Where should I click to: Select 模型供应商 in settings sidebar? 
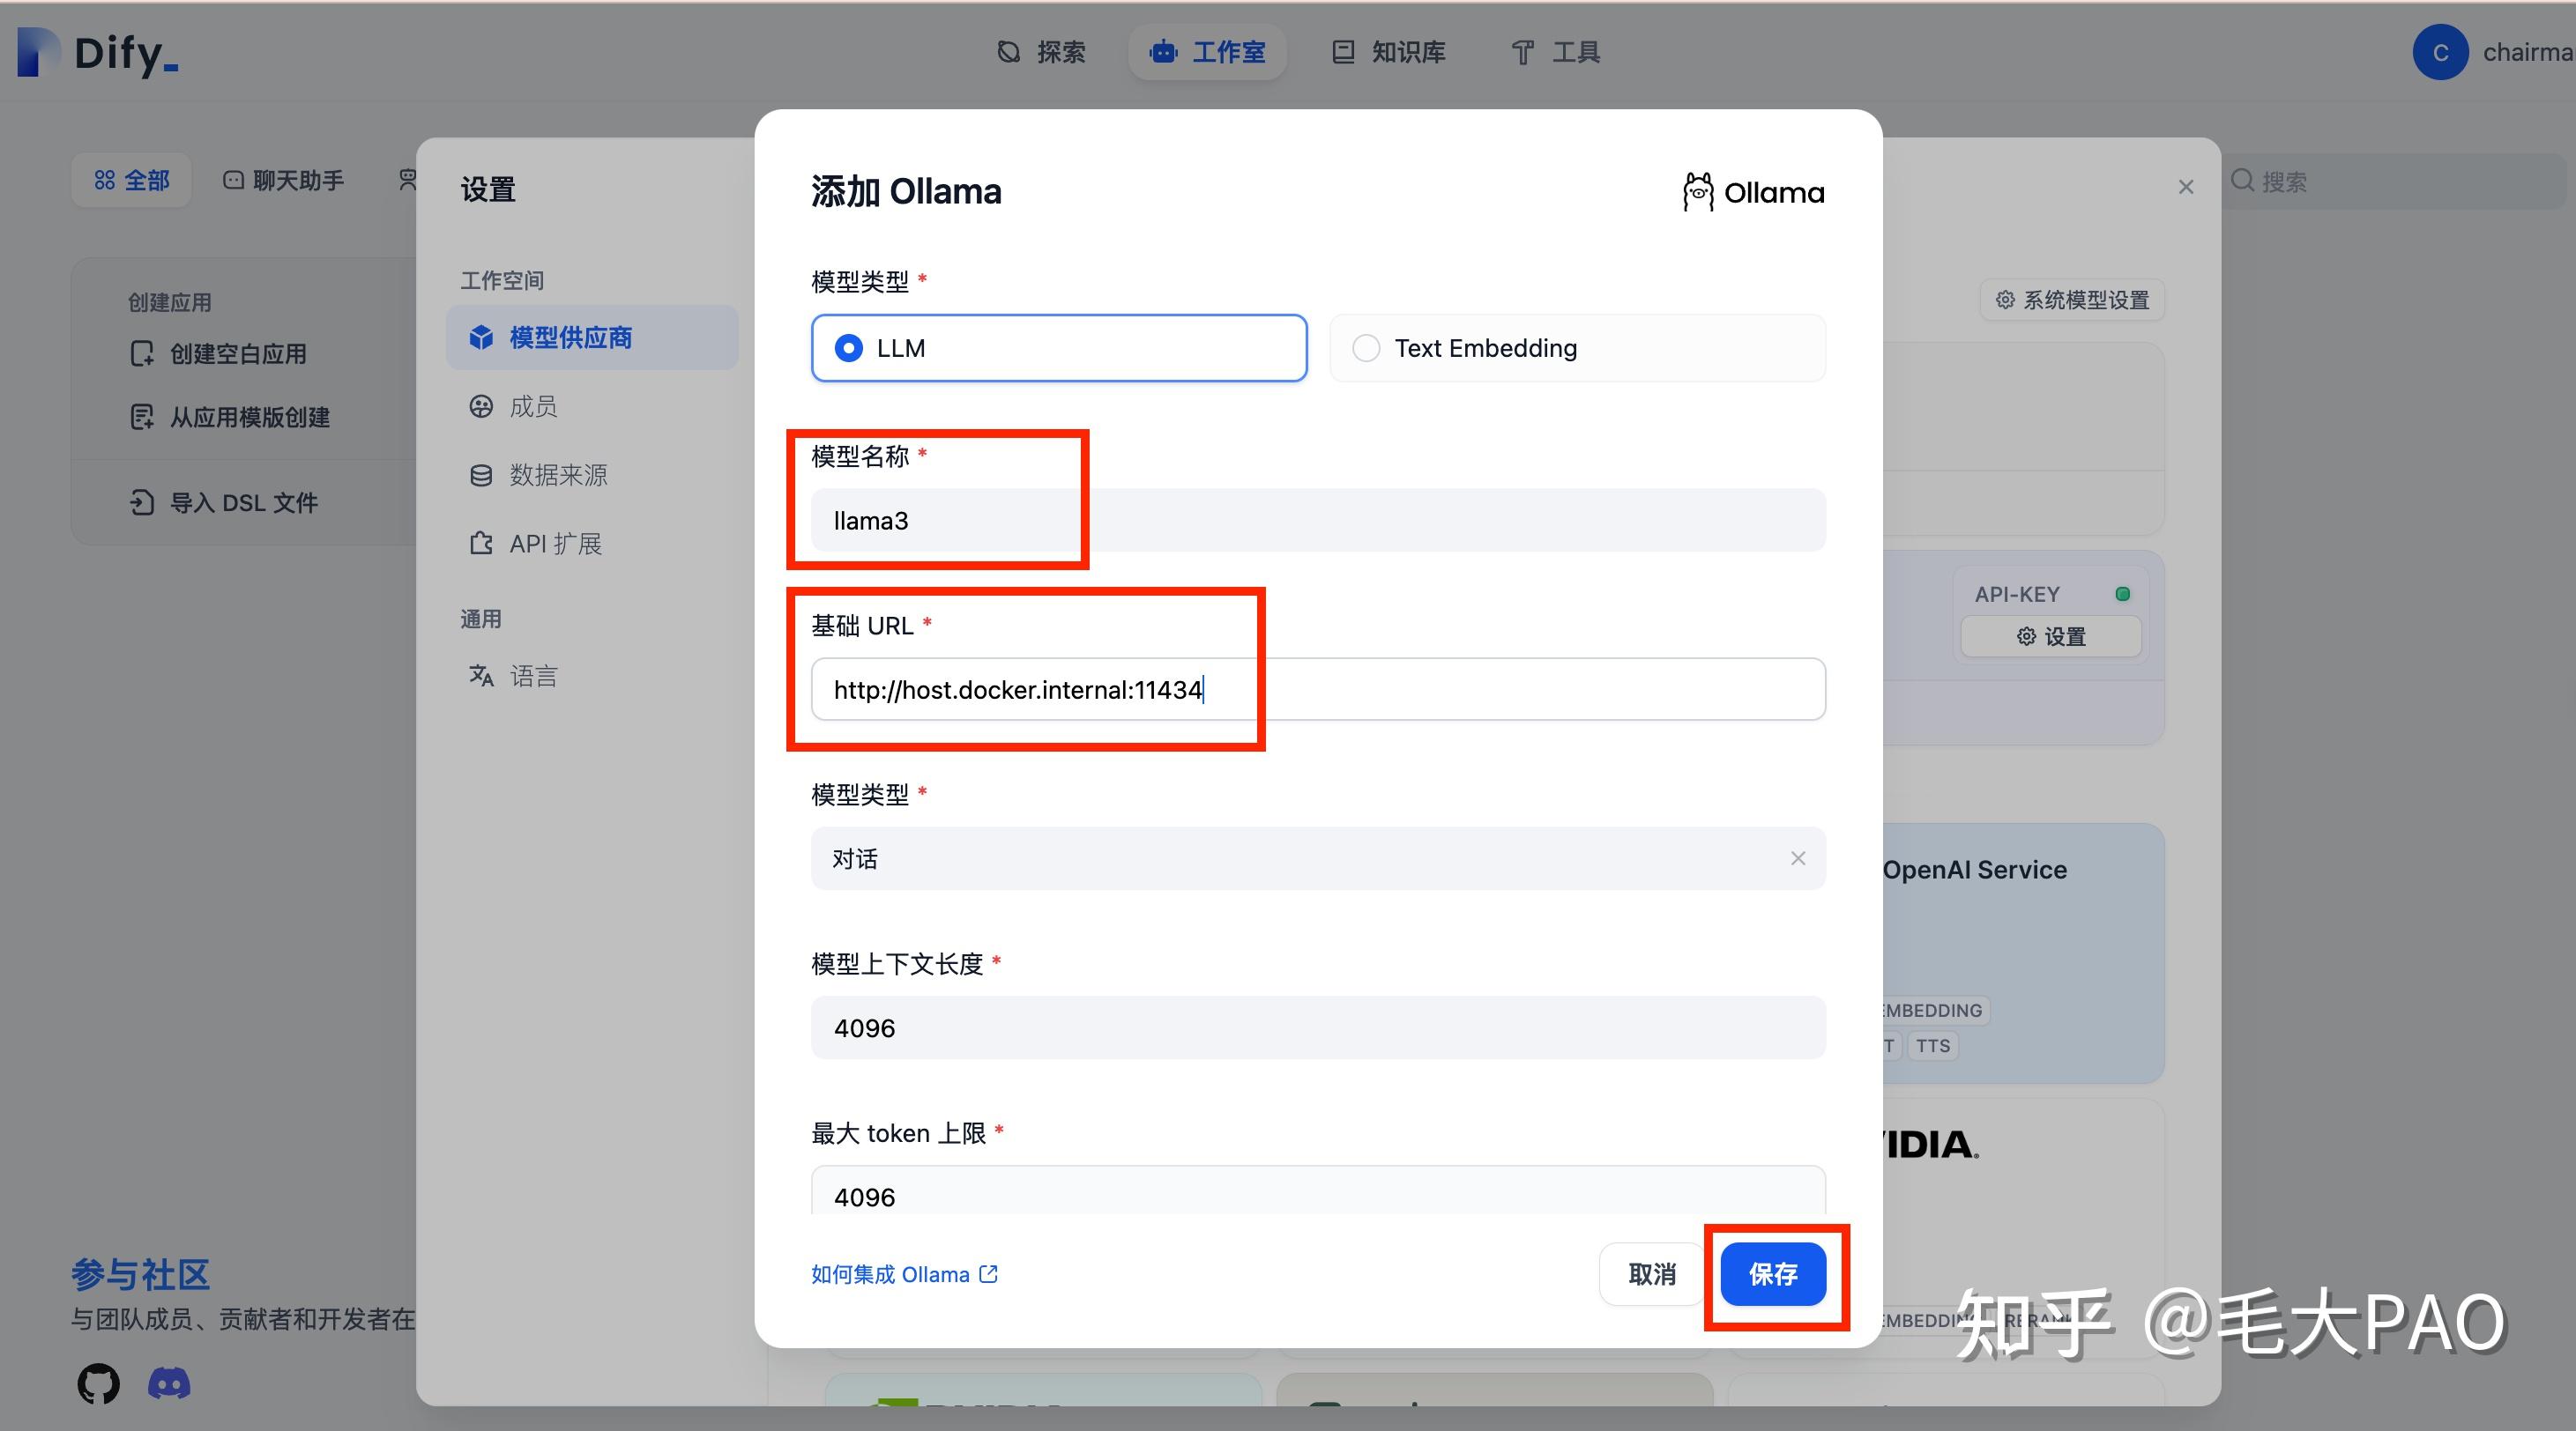pyautogui.click(x=592, y=337)
